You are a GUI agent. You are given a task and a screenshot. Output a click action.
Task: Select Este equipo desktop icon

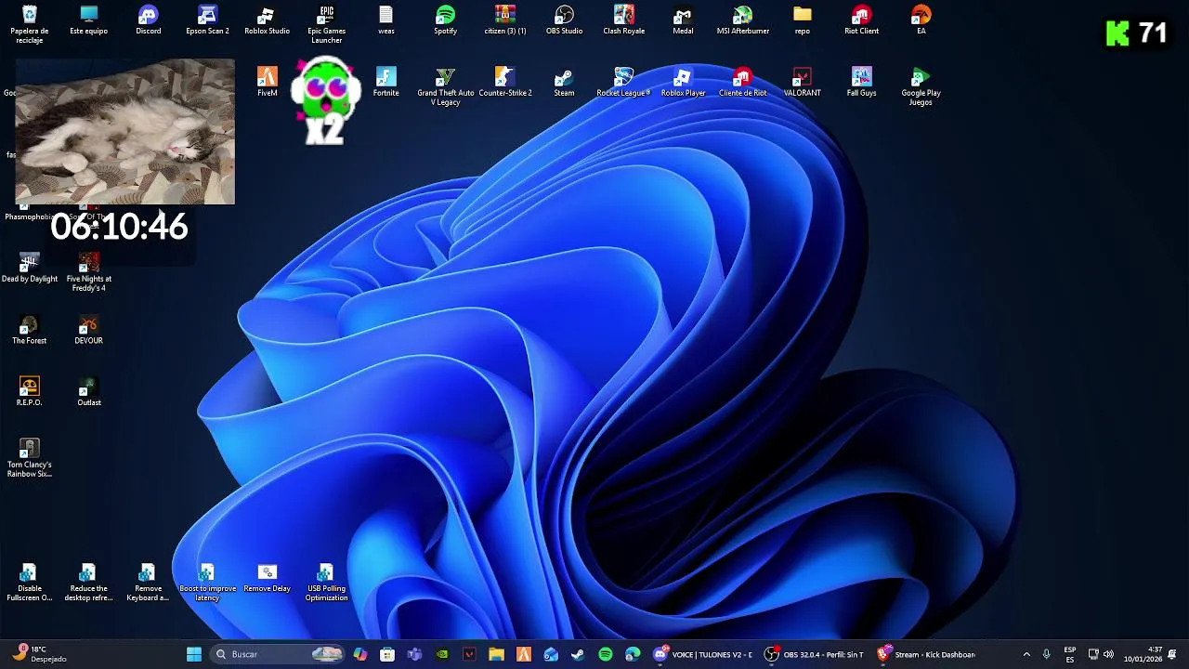click(89, 20)
